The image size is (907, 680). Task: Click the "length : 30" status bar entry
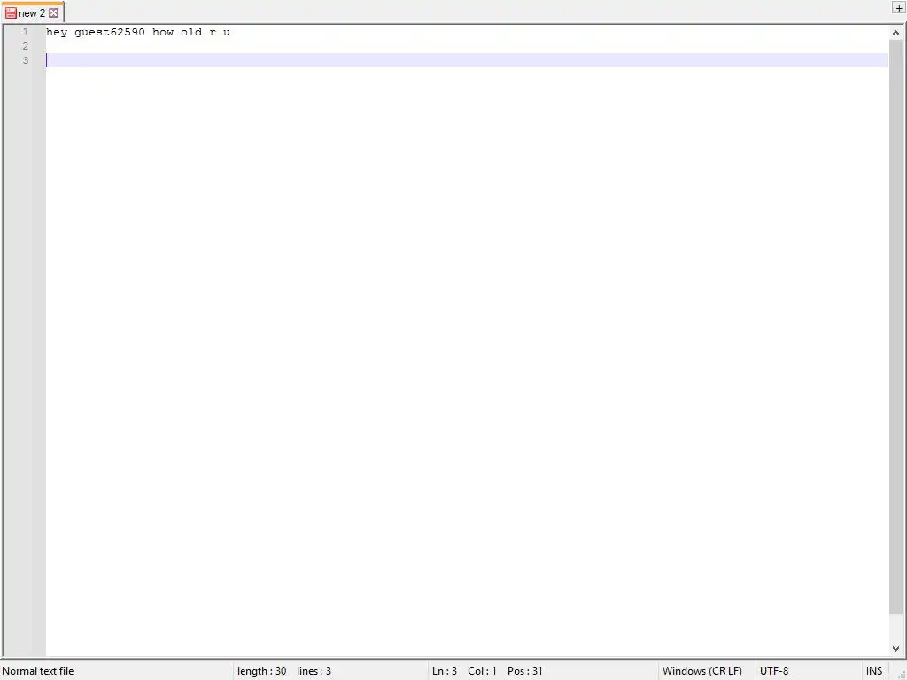(x=261, y=671)
